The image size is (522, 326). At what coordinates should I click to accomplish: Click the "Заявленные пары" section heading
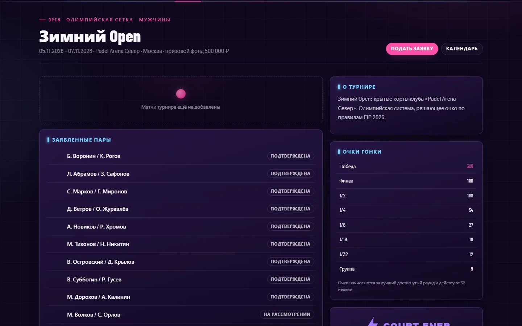click(x=82, y=140)
